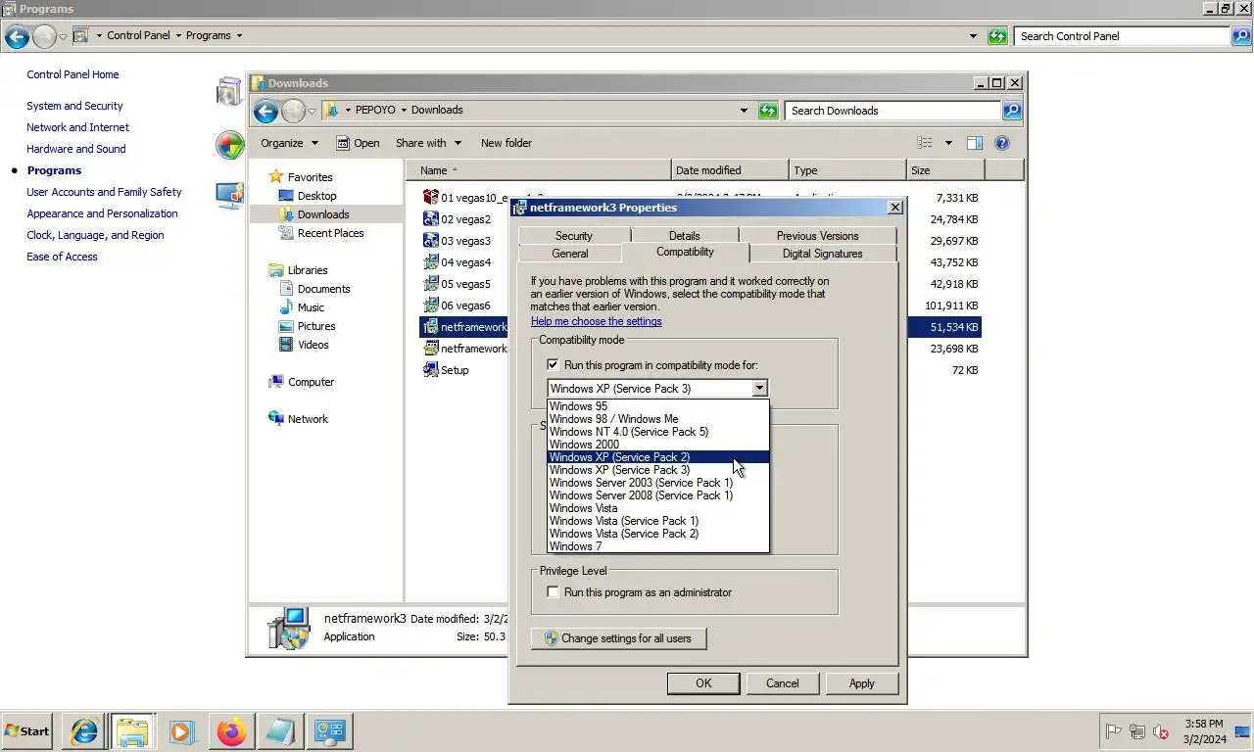Switch to Digital Signatures tab
The width and height of the screenshot is (1254, 752).
coord(823,254)
